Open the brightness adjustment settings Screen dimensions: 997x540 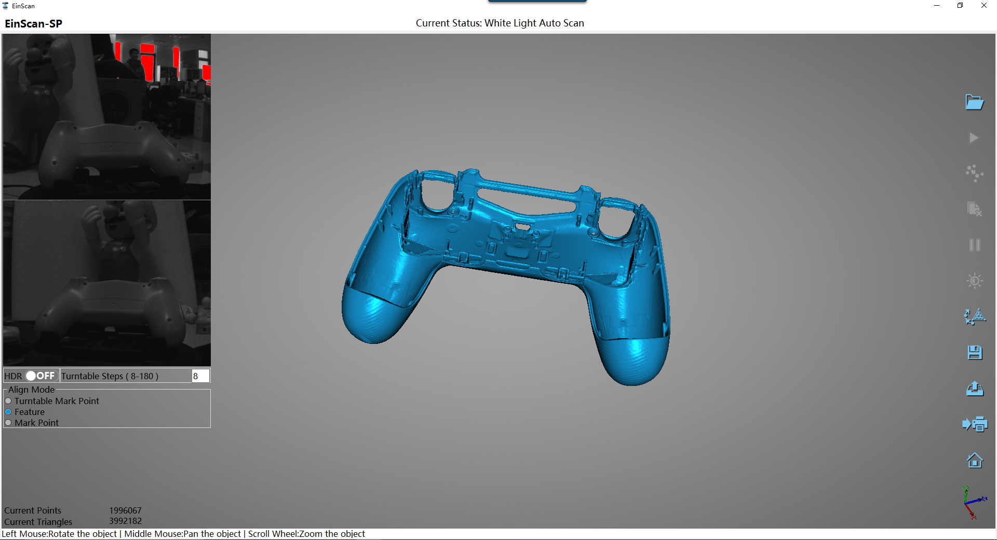(975, 281)
